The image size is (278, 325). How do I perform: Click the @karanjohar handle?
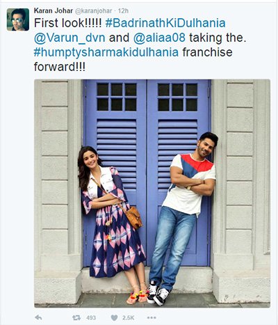tap(94, 11)
